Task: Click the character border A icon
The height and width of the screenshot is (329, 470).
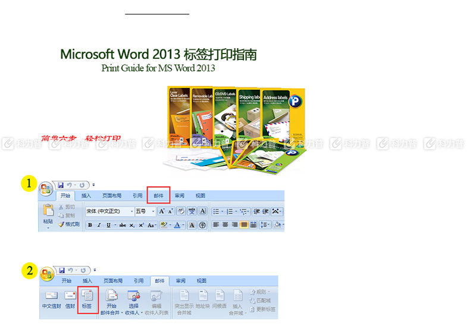Action: pyautogui.click(x=203, y=211)
